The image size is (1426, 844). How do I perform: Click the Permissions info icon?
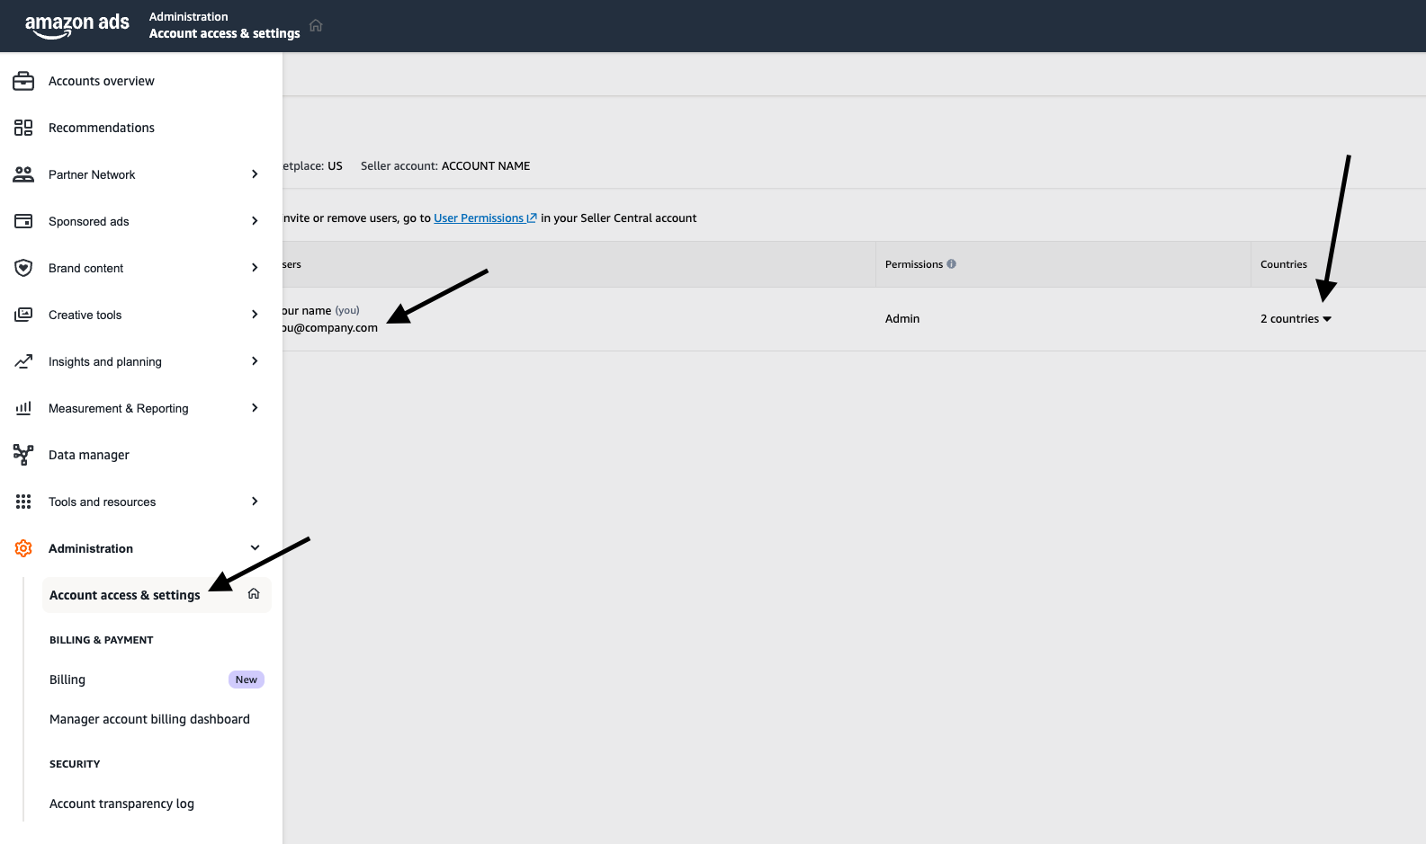point(951,264)
